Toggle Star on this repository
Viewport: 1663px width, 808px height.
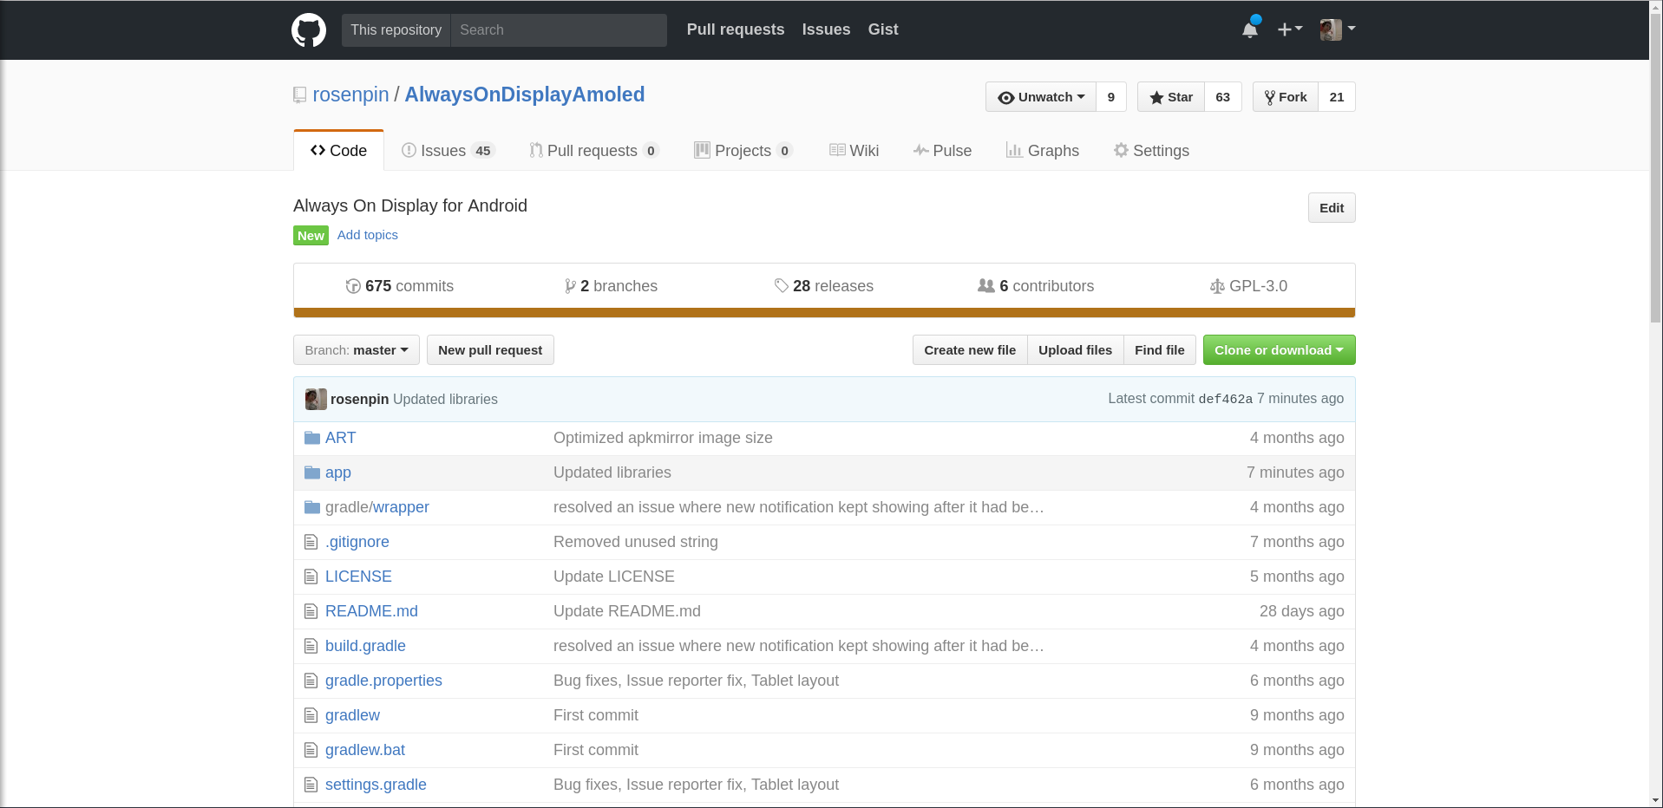pos(1171,97)
